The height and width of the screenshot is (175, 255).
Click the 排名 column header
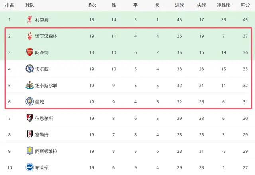click(9, 5)
